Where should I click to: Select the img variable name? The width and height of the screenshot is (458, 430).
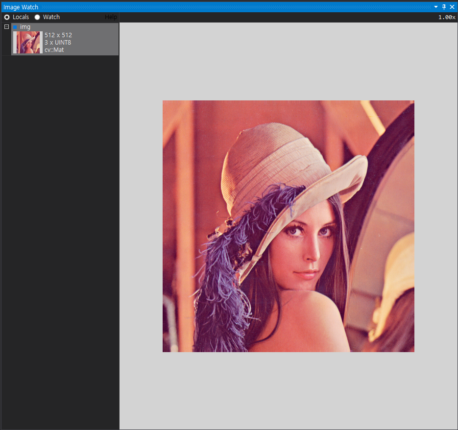[25, 27]
